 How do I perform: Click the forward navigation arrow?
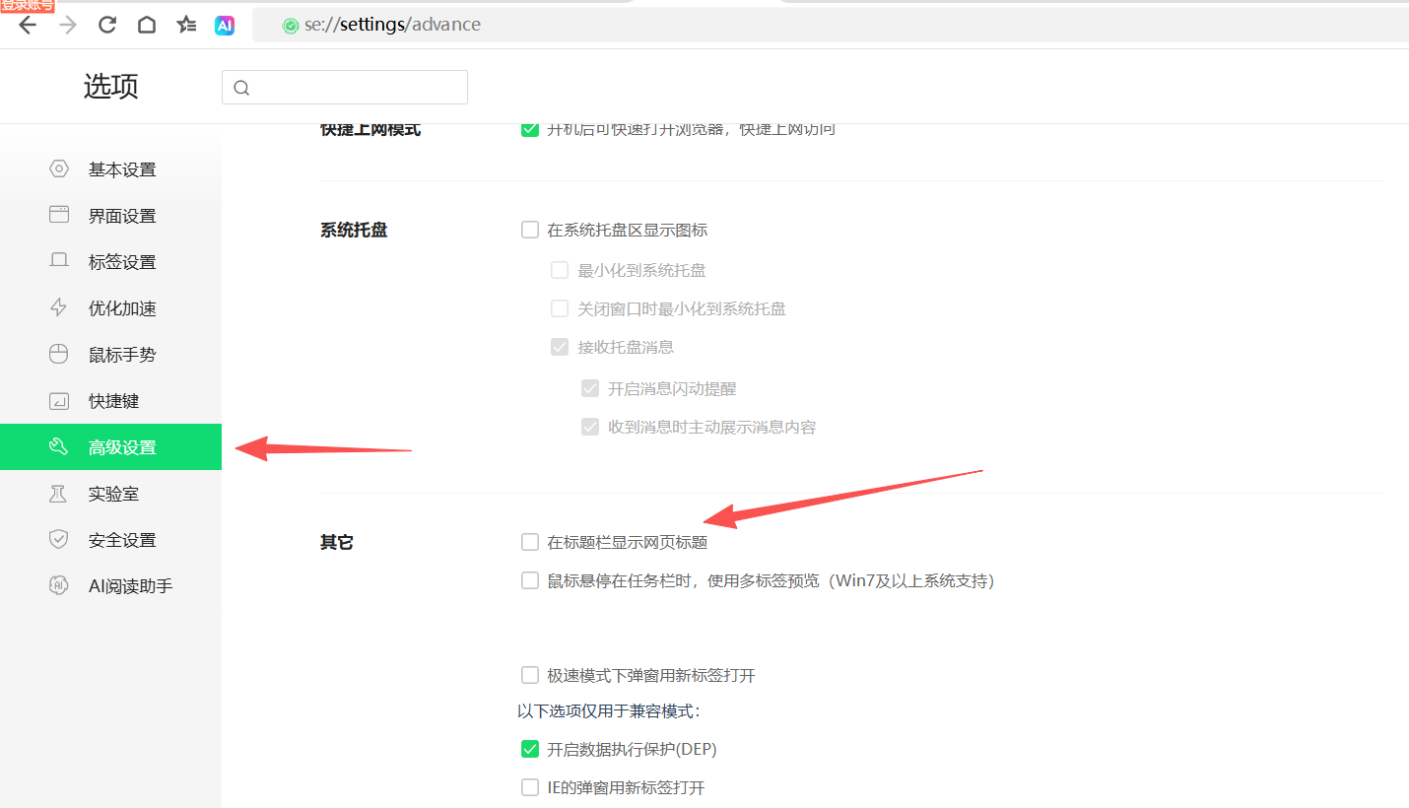[x=68, y=25]
